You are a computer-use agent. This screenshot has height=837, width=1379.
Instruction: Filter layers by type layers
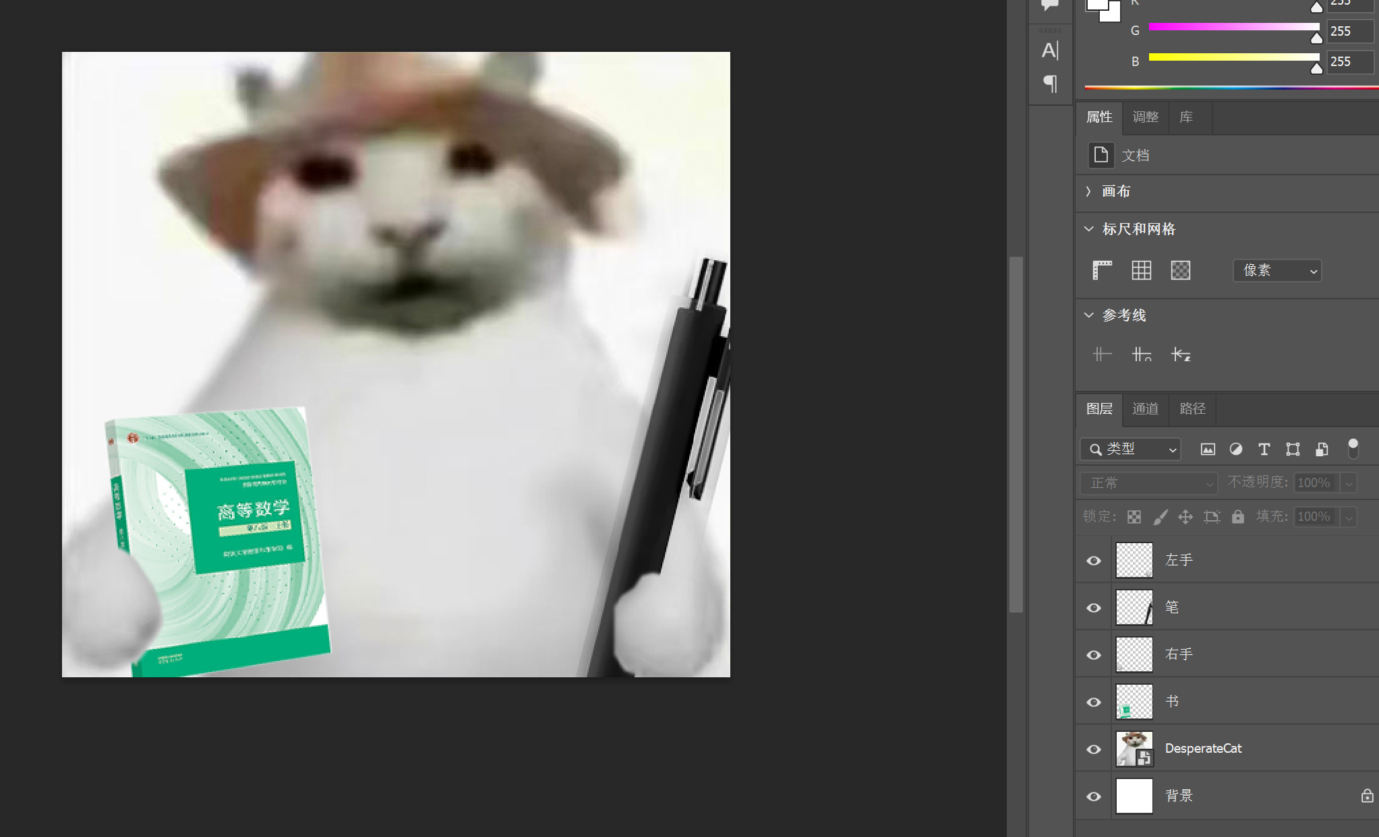pos(1264,449)
